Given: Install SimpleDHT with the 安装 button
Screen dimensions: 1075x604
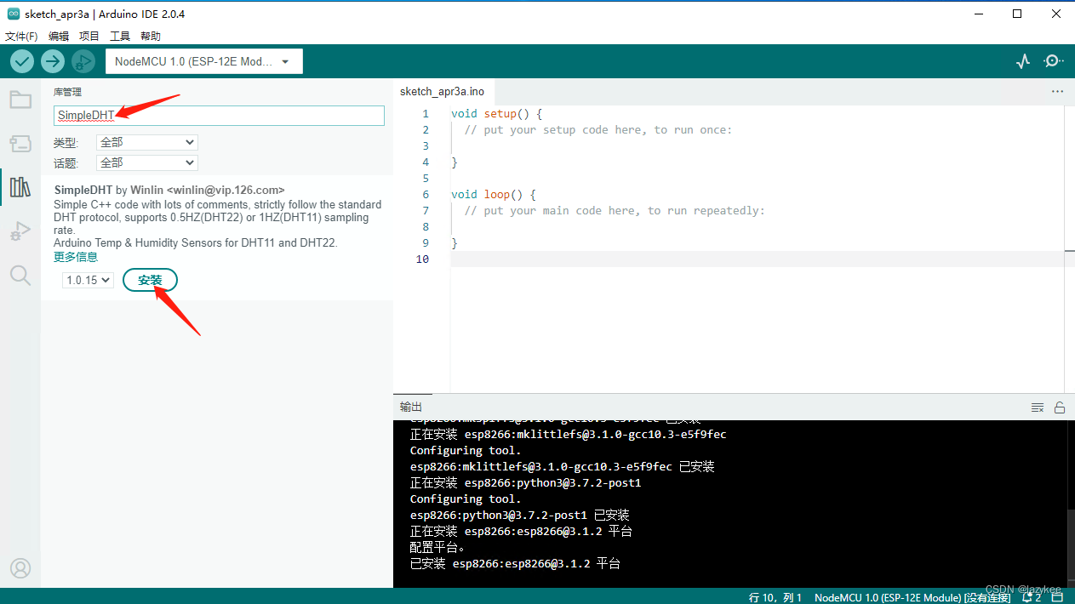Looking at the screenshot, I should (x=150, y=279).
